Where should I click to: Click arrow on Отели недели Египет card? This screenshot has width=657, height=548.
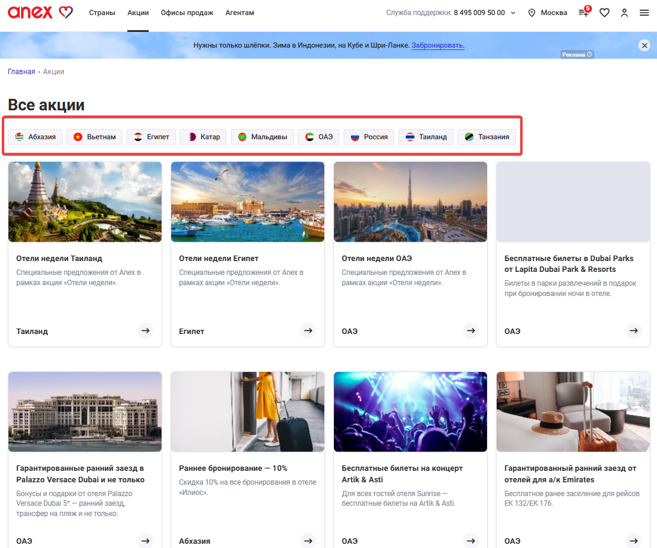tap(308, 330)
